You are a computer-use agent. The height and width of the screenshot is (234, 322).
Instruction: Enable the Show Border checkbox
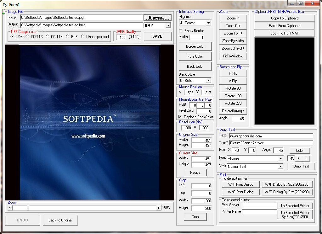click(181, 31)
